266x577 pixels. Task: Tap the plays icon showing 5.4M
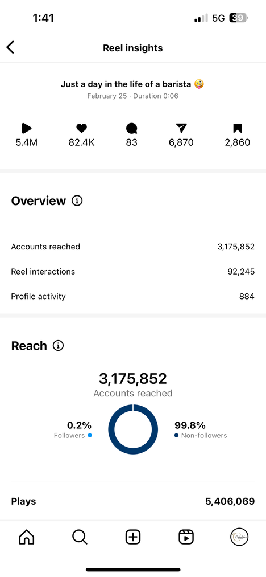click(27, 128)
